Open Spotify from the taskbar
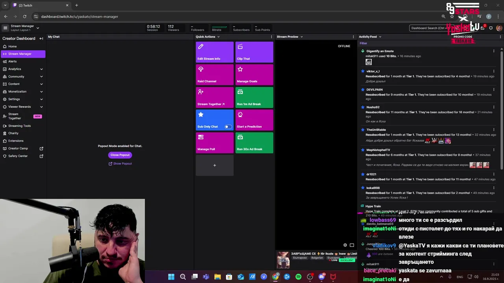Screen dimensions: 504x283 [x=298, y=277]
